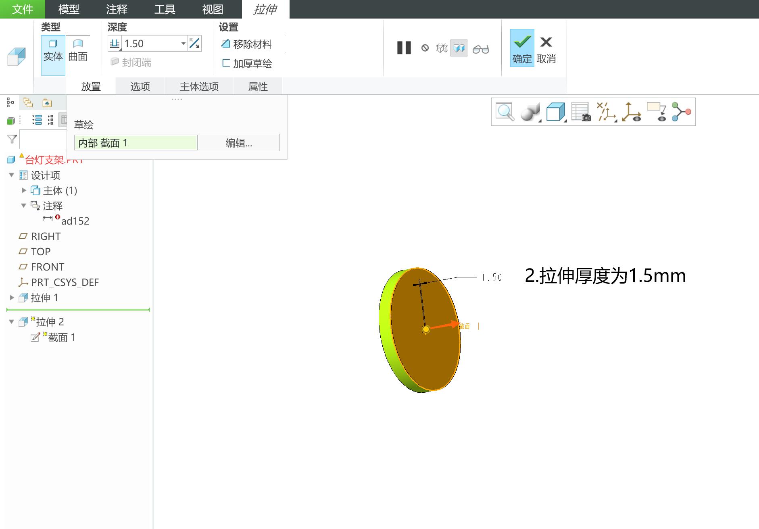Click the 1.50 dimension in viewport
The width and height of the screenshot is (759, 529).
492,277
